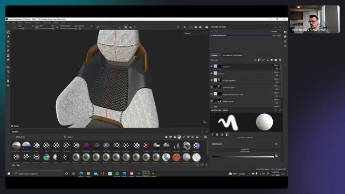Switch assets to the grid view icon
This screenshot has width=345, height=194.
click(x=205, y=137)
